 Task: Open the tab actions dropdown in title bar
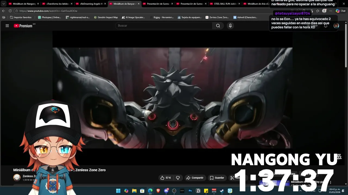point(4,4)
